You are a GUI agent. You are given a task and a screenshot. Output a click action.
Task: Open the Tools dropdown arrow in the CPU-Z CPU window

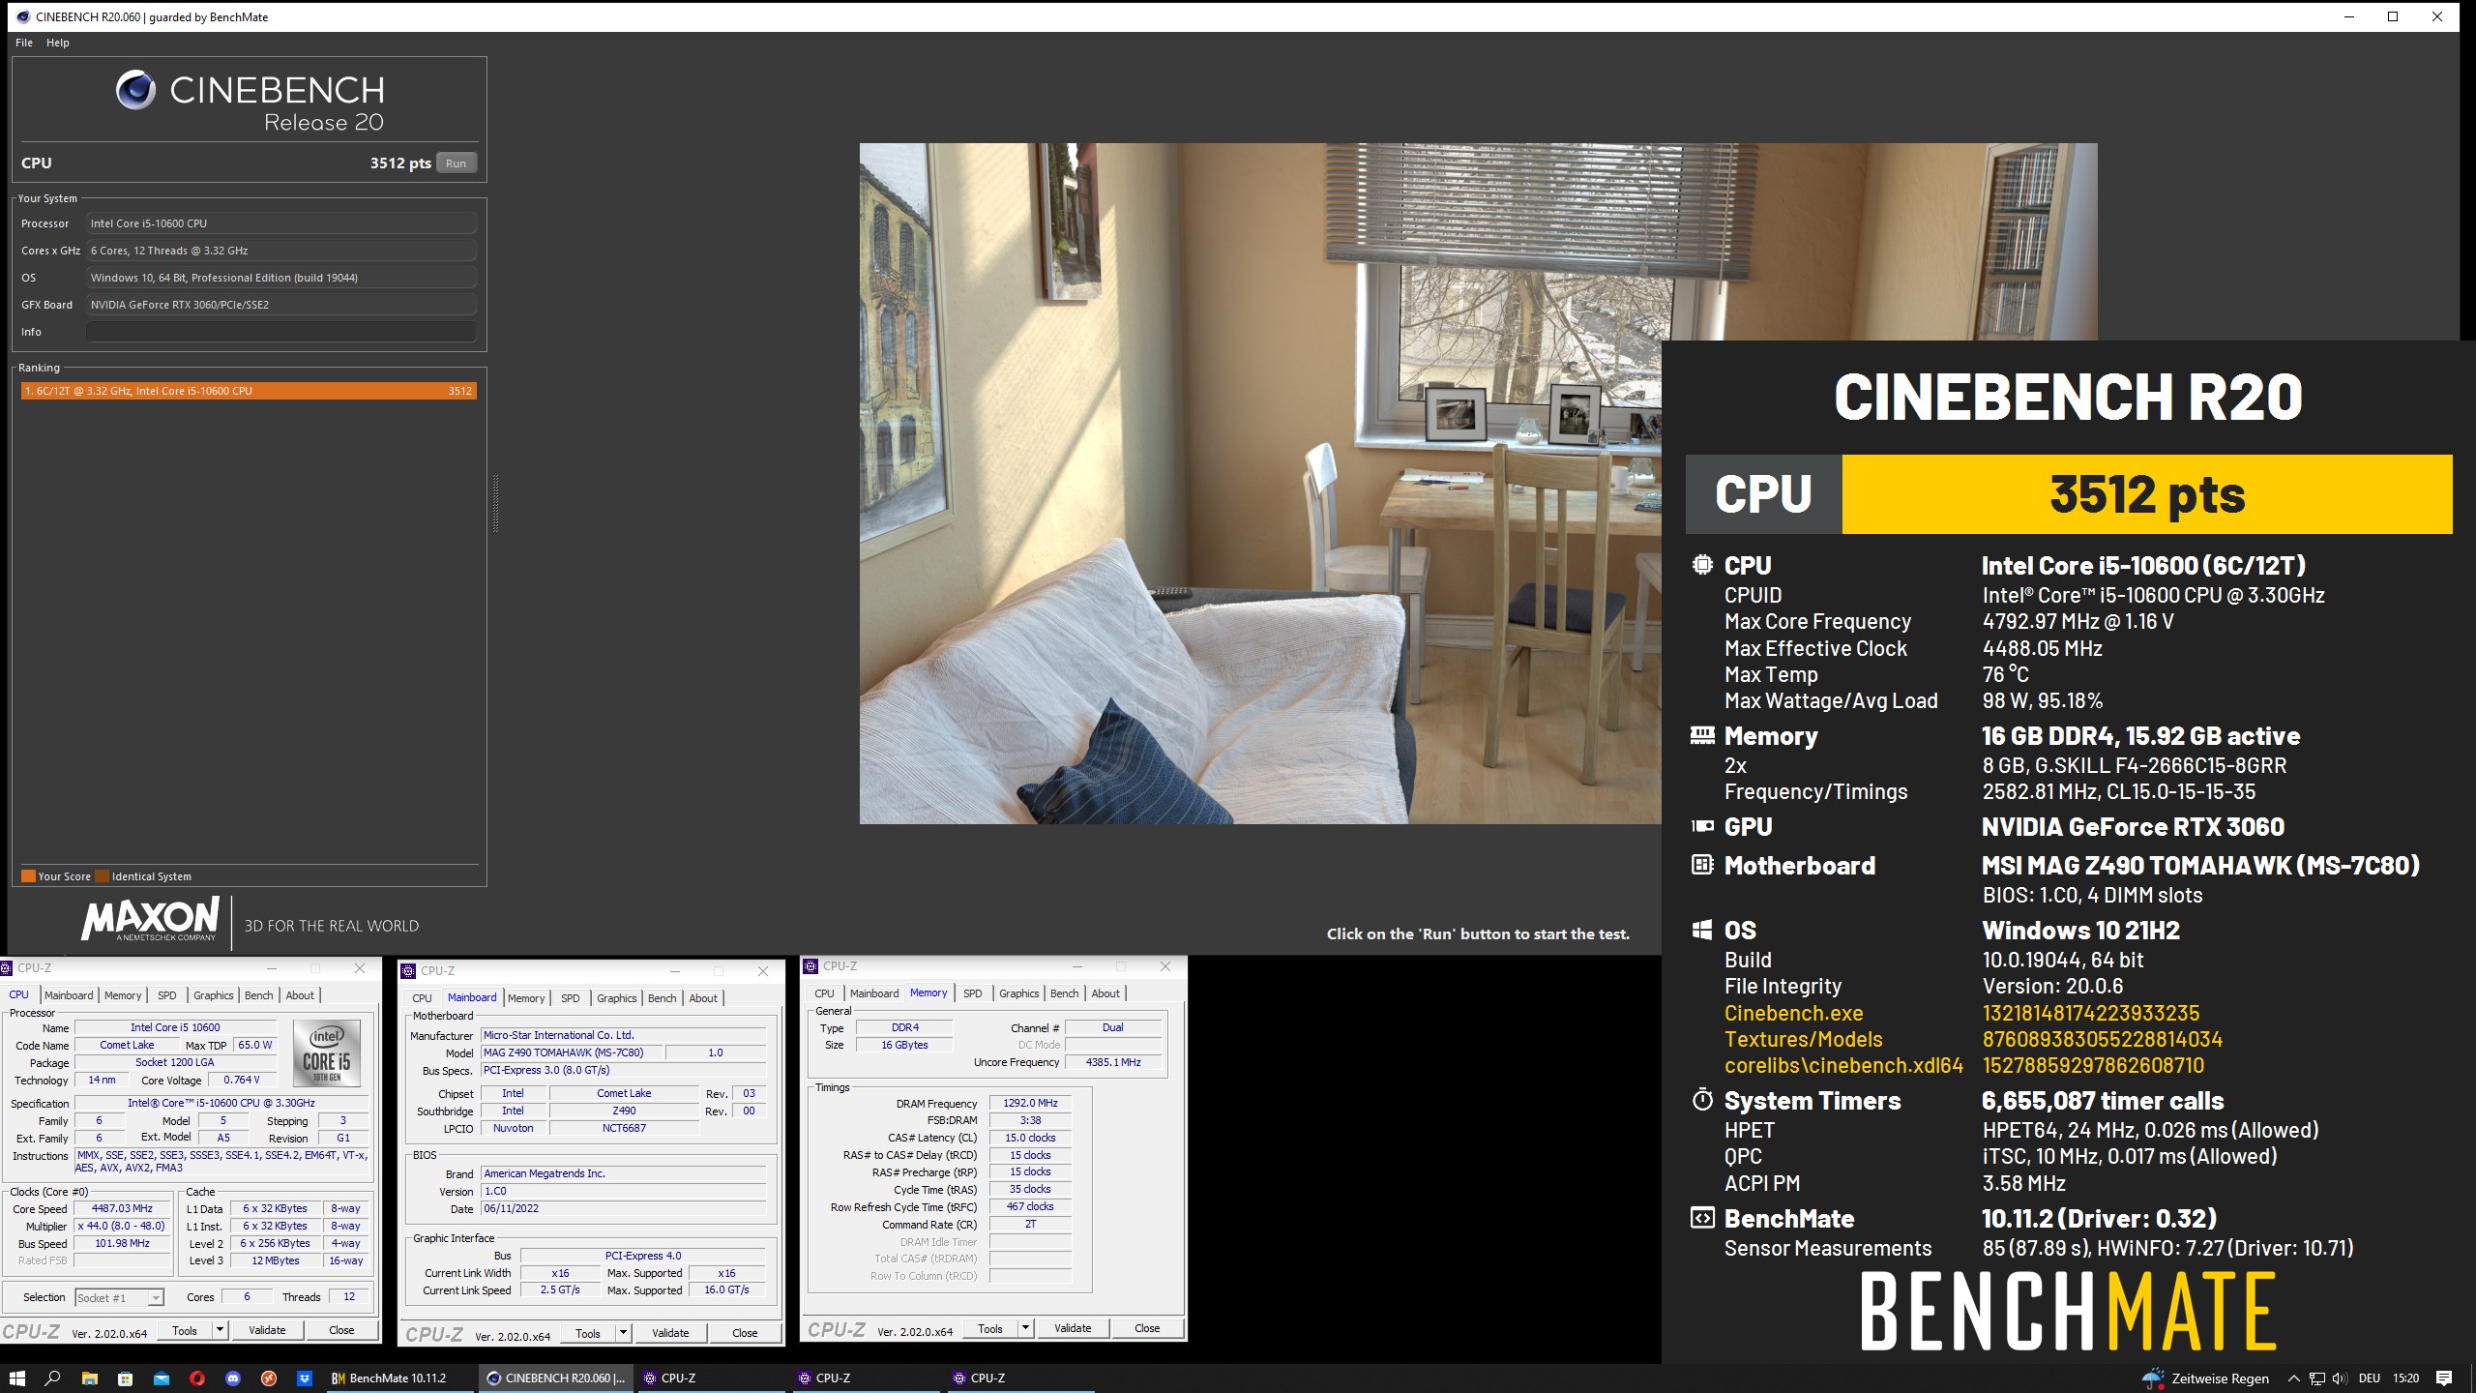click(220, 1330)
